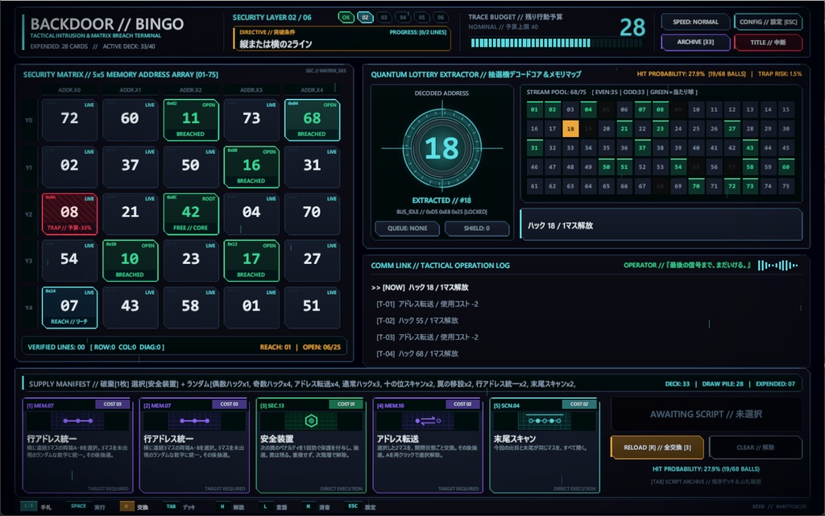Select security layer 03 indicator
825x516 pixels.
(384, 18)
